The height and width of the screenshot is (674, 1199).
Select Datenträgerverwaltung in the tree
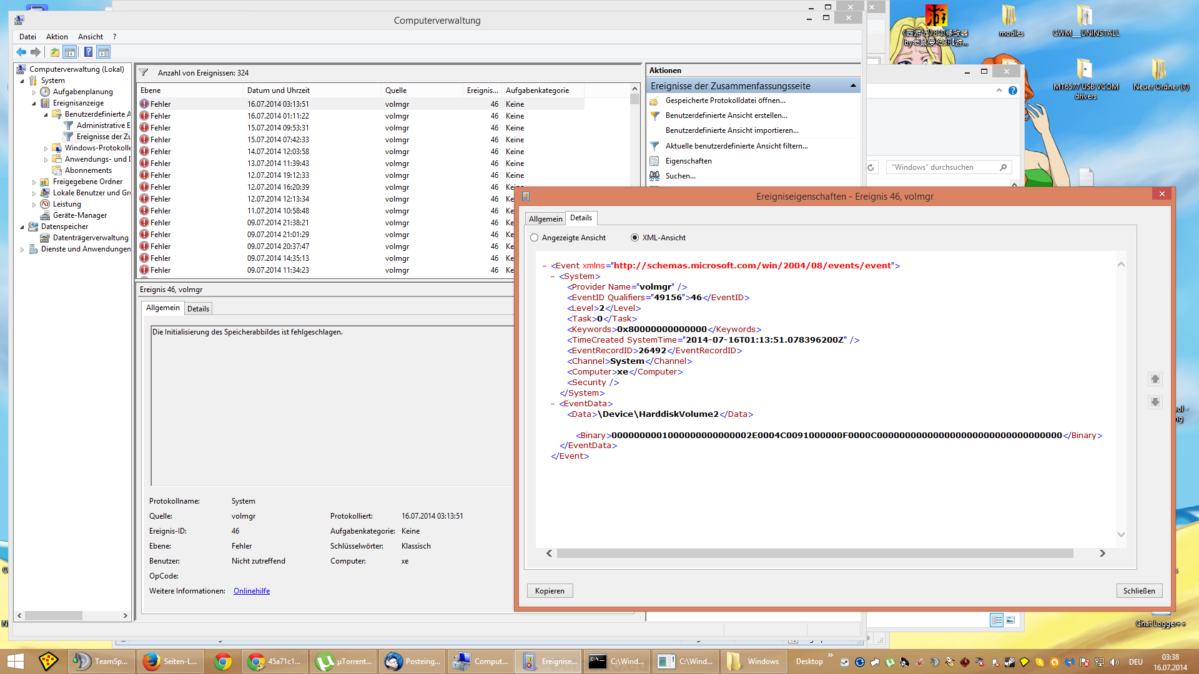(90, 238)
